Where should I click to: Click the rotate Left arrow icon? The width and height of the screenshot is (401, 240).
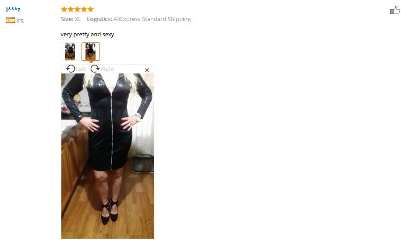click(71, 69)
